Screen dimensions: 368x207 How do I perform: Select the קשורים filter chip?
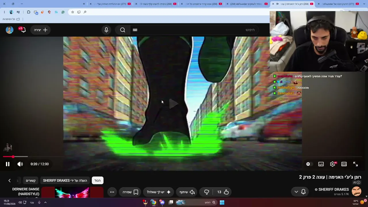(x=31, y=181)
